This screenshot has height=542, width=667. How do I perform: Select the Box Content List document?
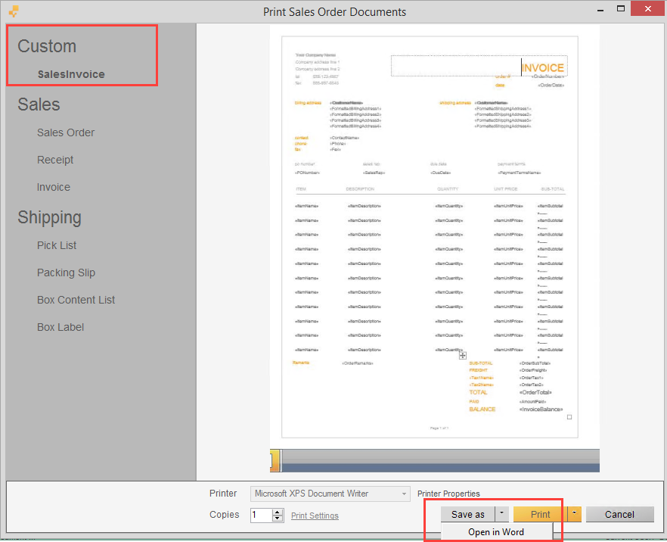click(76, 300)
